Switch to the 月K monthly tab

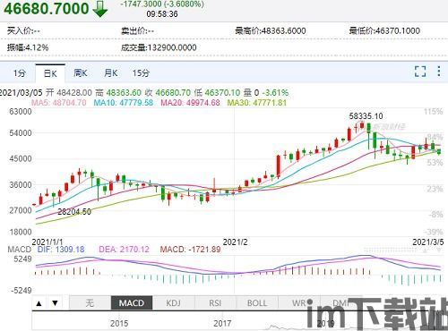click(x=111, y=73)
